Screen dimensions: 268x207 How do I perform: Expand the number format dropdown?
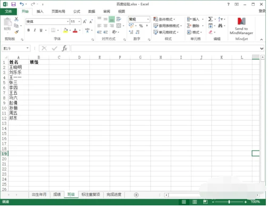148,19
